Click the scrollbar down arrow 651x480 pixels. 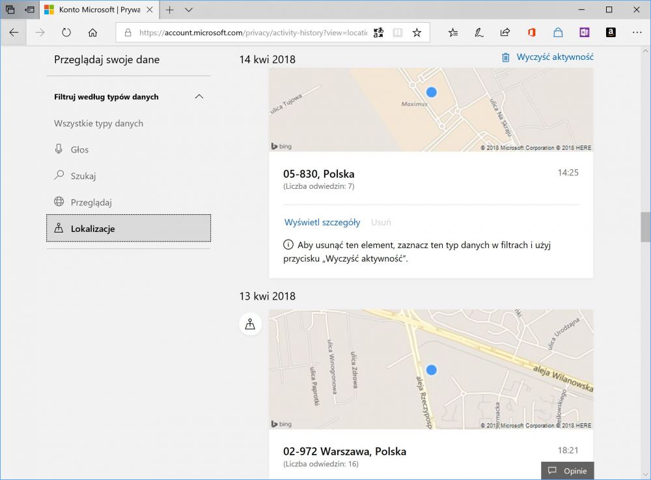646,475
